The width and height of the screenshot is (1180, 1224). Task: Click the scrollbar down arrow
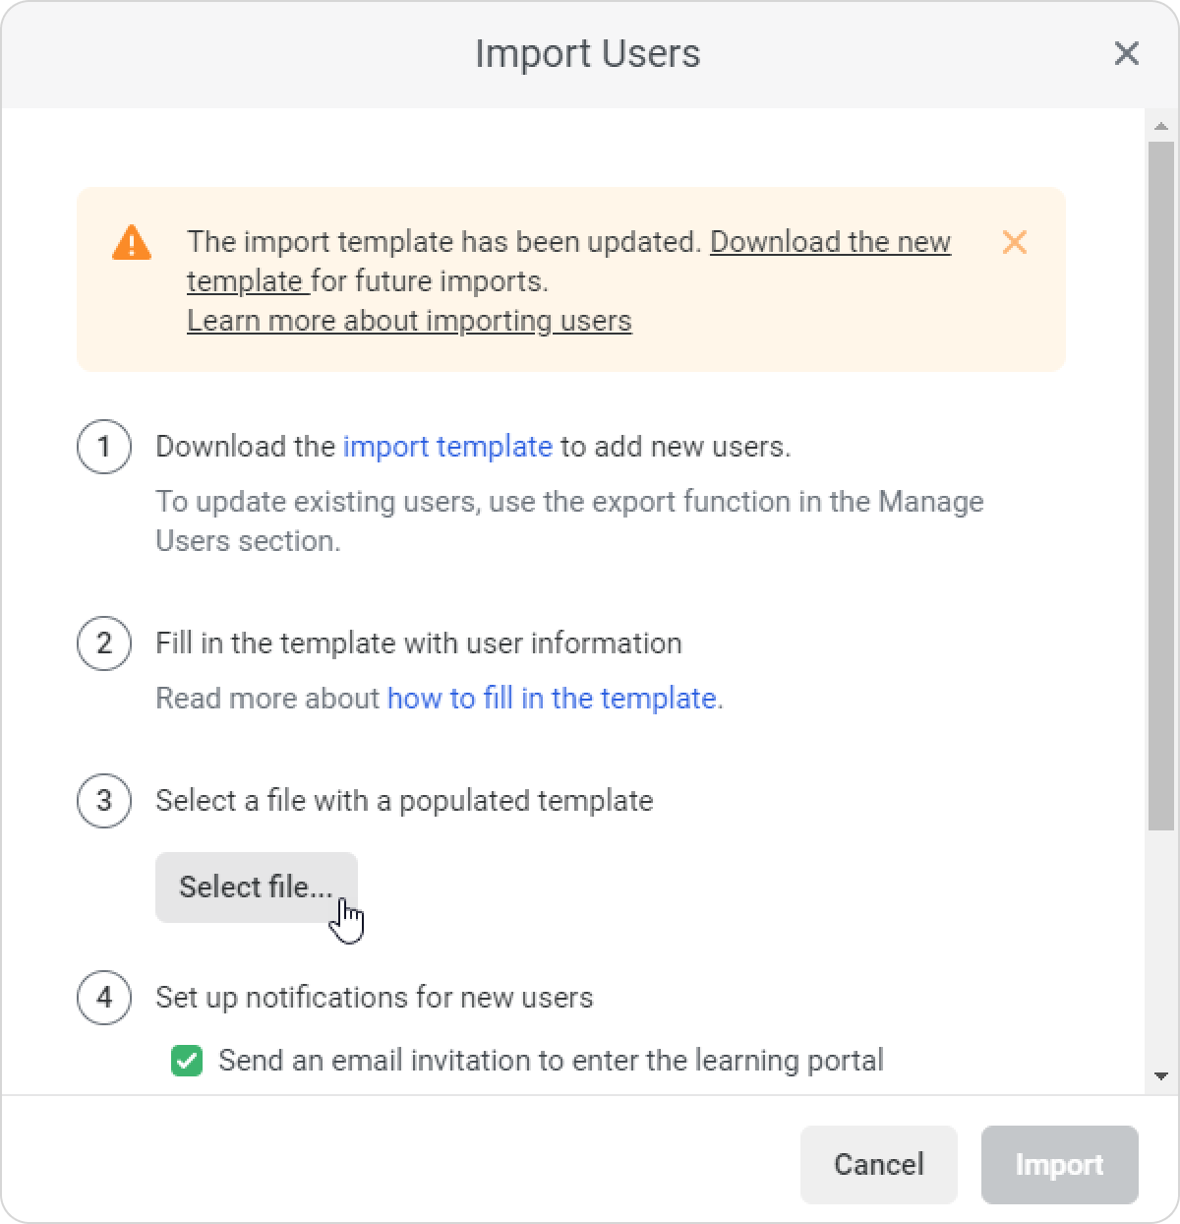(1161, 1076)
